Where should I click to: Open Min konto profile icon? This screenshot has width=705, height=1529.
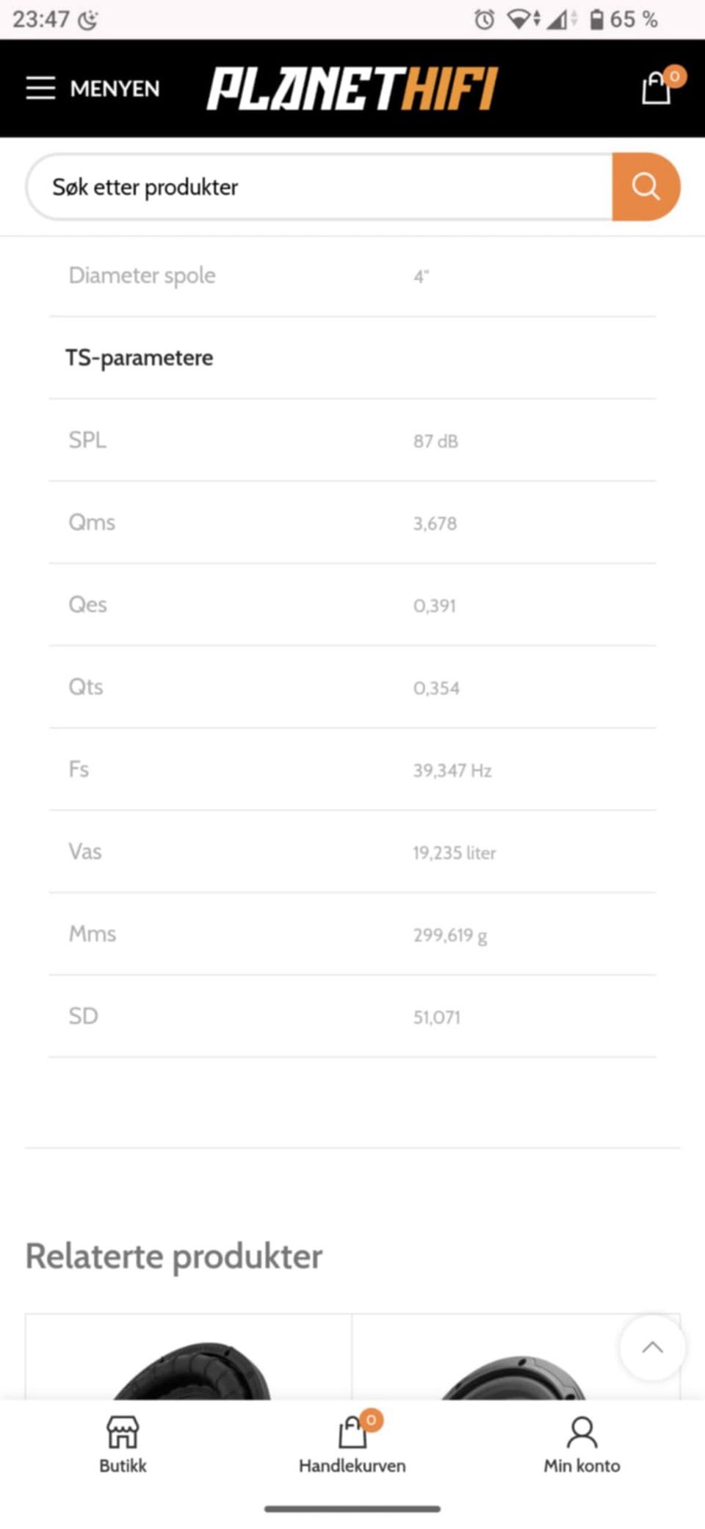(582, 1433)
